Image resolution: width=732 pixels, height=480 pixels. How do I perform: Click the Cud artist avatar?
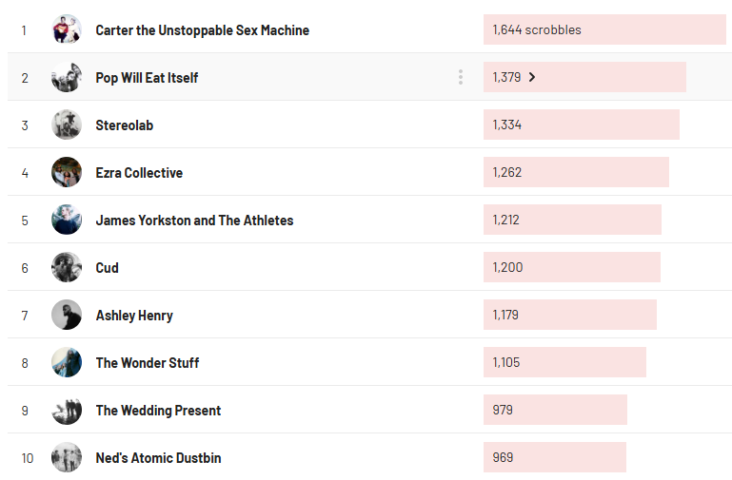[67, 267]
